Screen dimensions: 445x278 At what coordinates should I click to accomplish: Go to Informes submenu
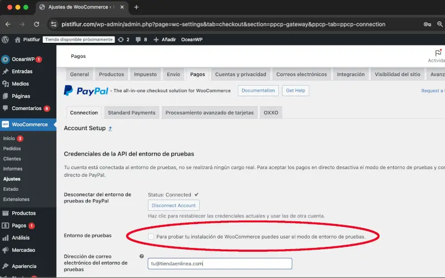(x=13, y=169)
